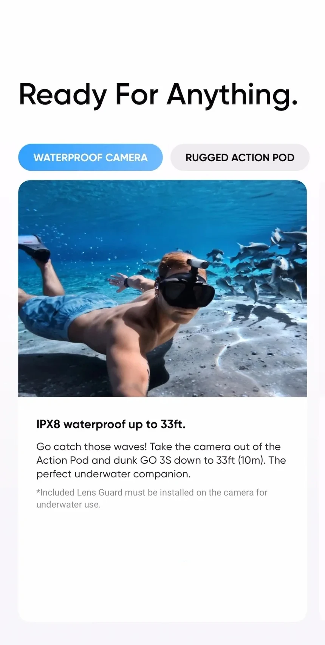Click the "Go catch those waves!" sentence

[x=91, y=447]
